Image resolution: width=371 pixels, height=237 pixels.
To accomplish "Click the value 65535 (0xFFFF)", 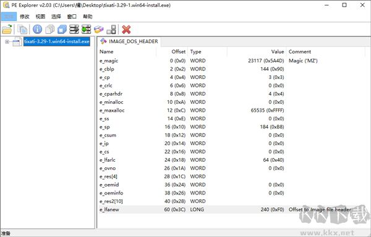I will [x=267, y=110].
